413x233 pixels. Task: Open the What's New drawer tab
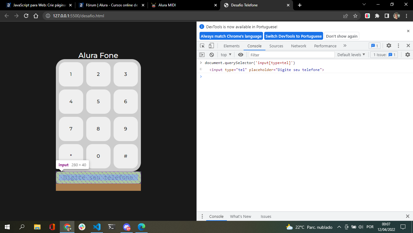[x=241, y=216]
